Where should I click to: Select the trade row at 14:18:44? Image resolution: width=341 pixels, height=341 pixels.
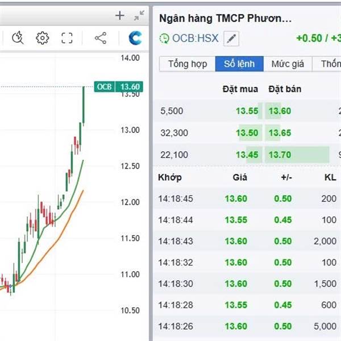coord(247,220)
